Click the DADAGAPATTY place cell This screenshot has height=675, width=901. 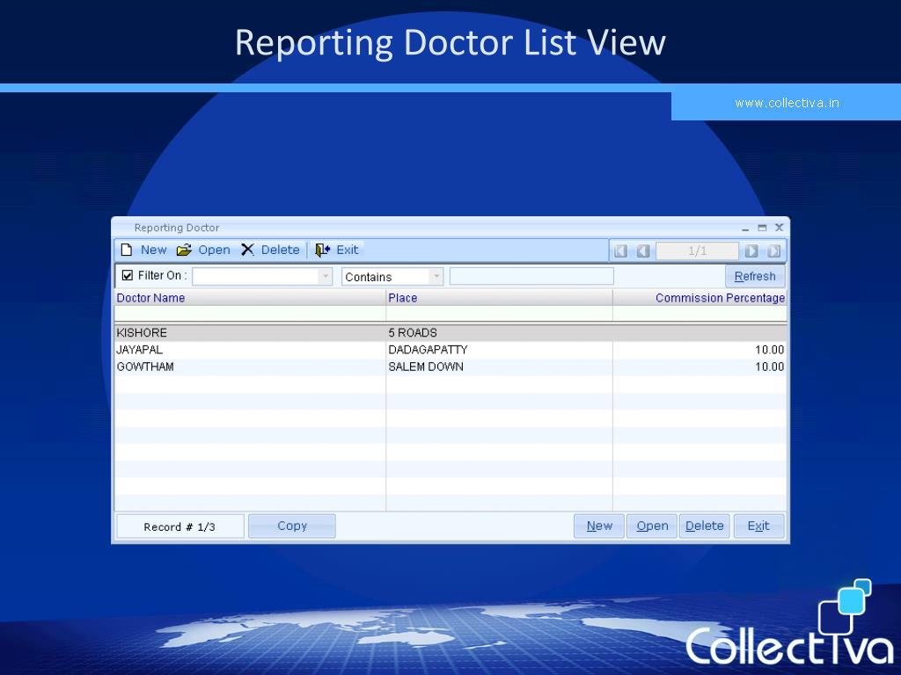click(500, 350)
